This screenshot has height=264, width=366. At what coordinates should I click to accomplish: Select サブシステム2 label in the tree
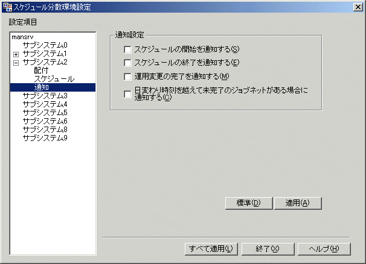(x=45, y=62)
